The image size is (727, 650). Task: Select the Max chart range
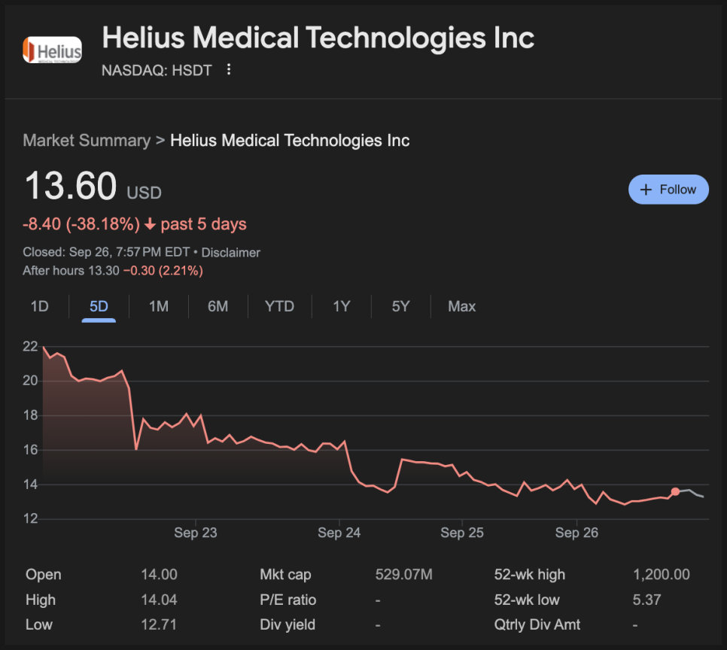click(462, 306)
